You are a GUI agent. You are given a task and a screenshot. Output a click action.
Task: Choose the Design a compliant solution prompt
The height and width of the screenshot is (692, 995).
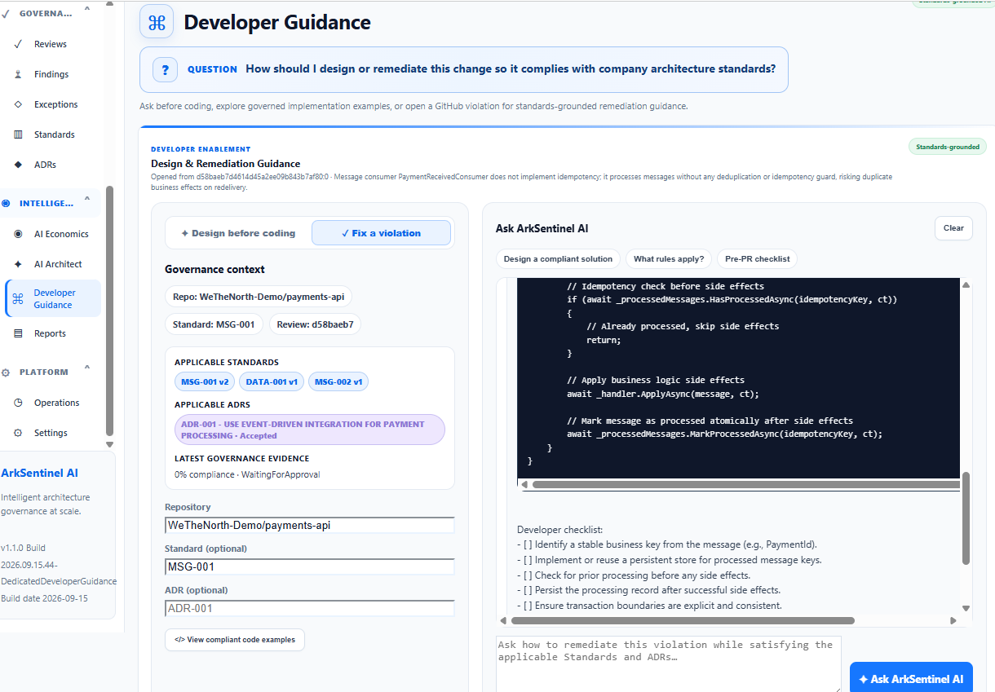pos(558,259)
